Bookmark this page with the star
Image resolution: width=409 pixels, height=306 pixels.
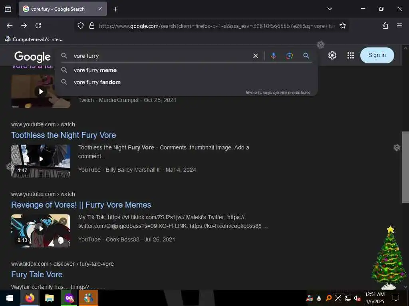point(342,25)
